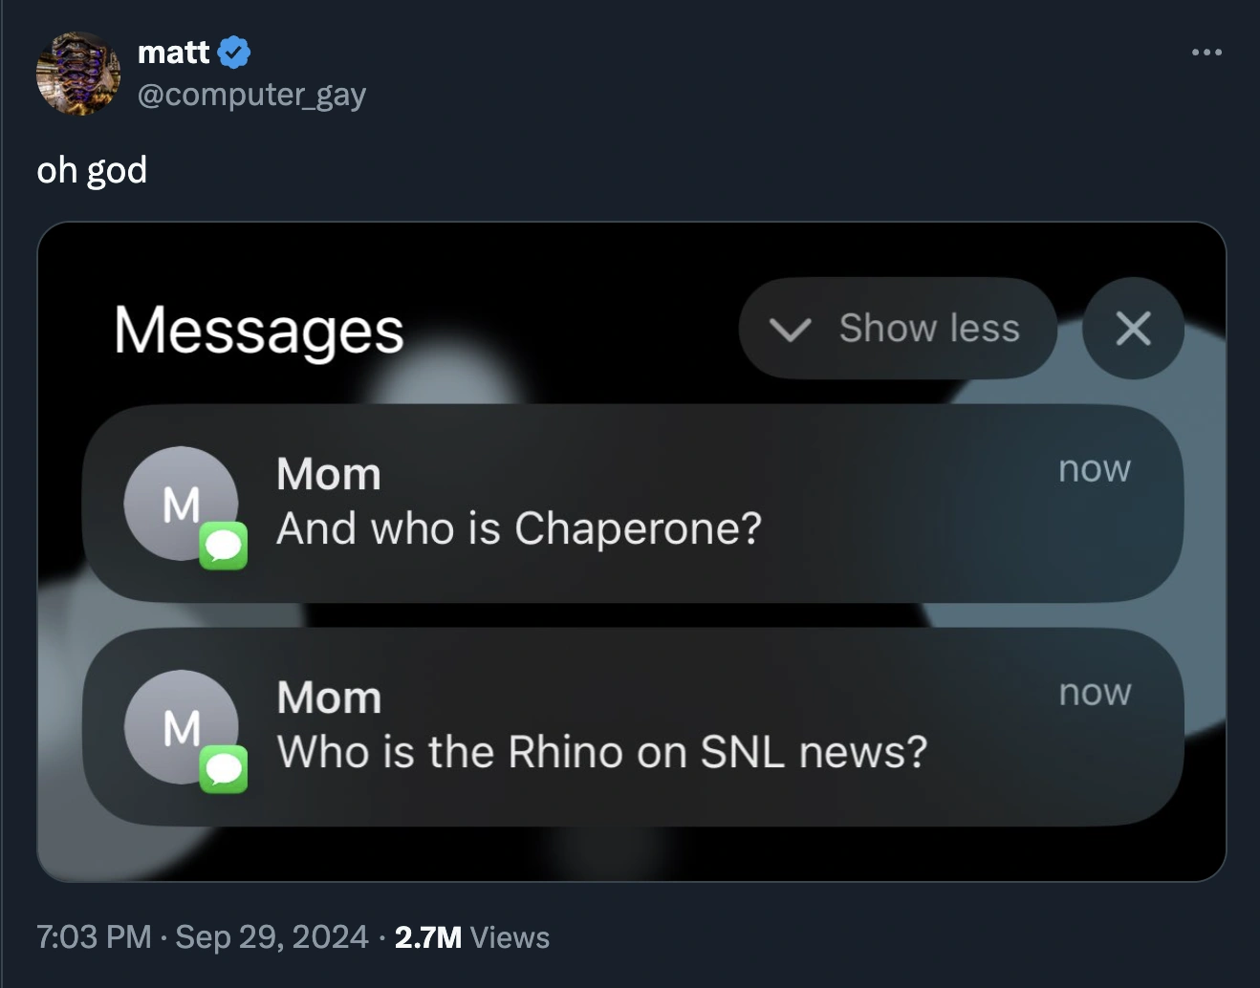Open the "And who is Chaperone?" notification

(x=631, y=504)
